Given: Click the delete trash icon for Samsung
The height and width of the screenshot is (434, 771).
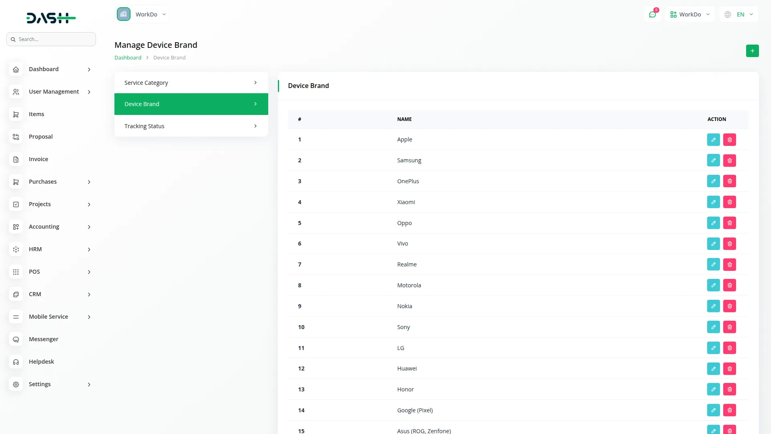Looking at the screenshot, I should (730, 160).
